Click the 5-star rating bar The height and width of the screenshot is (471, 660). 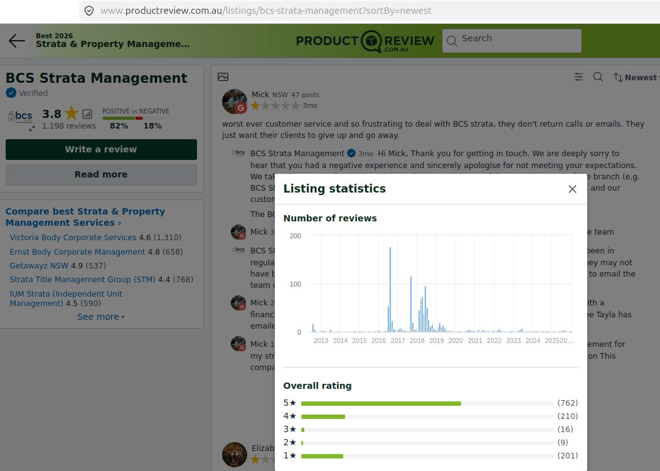coord(427,403)
